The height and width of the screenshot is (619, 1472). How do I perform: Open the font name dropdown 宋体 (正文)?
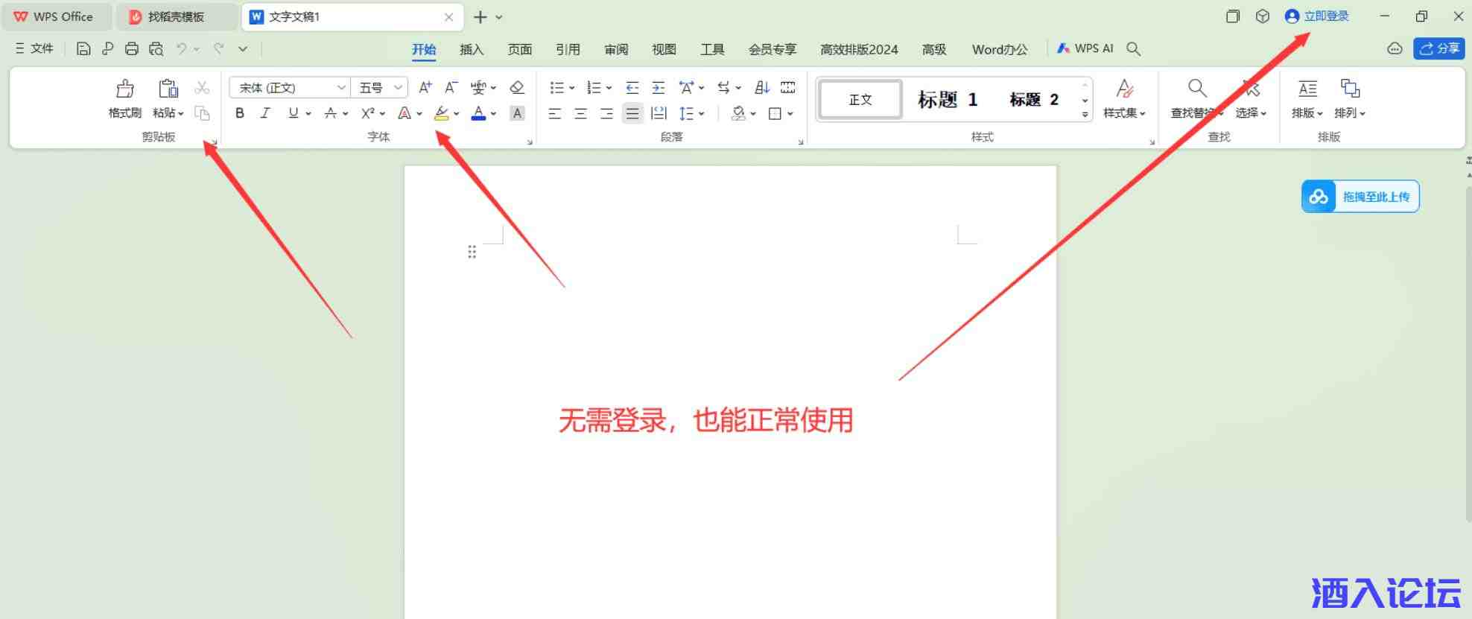[289, 88]
